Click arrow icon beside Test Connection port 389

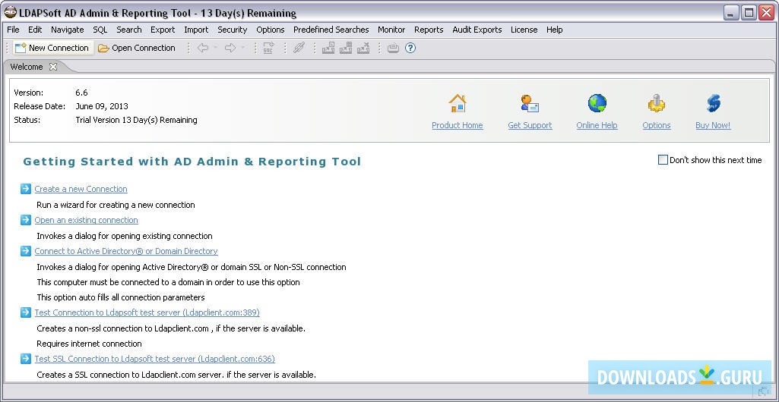point(26,312)
